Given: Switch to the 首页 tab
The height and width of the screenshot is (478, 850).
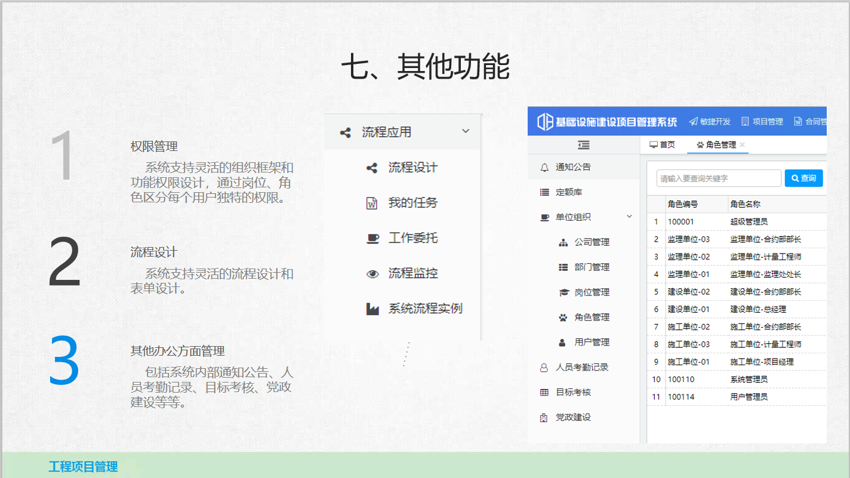Looking at the screenshot, I should [x=663, y=145].
